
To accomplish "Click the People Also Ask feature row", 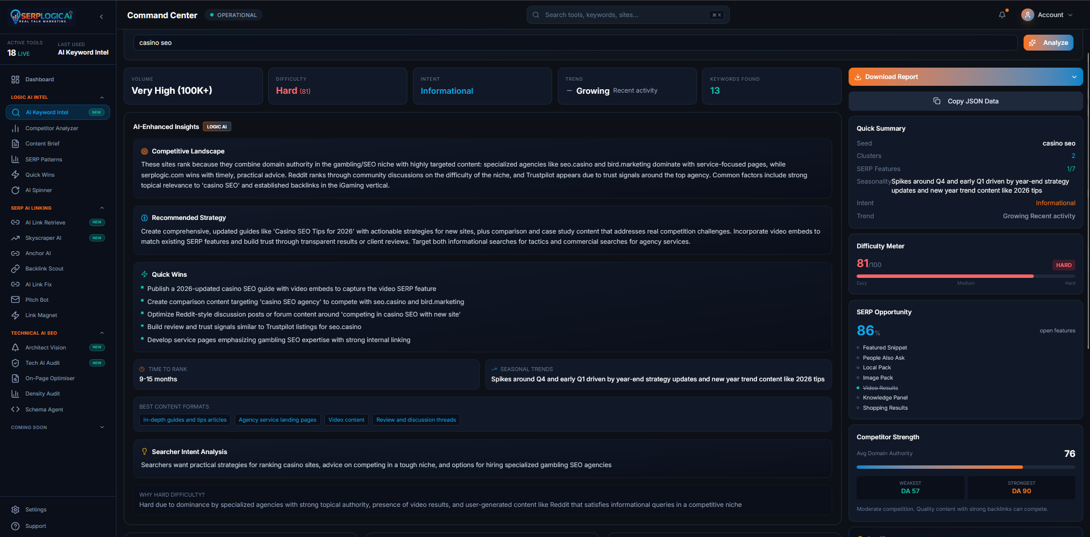I will (x=881, y=358).
